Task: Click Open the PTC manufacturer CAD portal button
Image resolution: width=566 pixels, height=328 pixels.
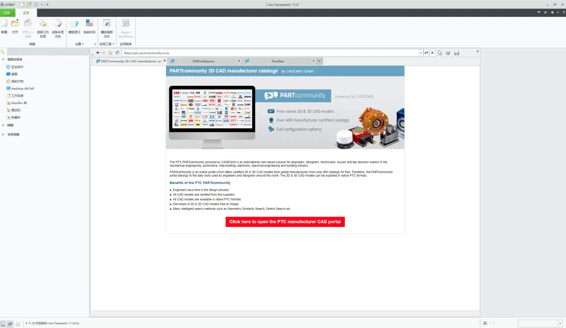Action: point(285,222)
